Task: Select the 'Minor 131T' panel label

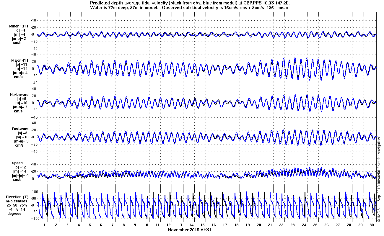Action: pos(19,26)
